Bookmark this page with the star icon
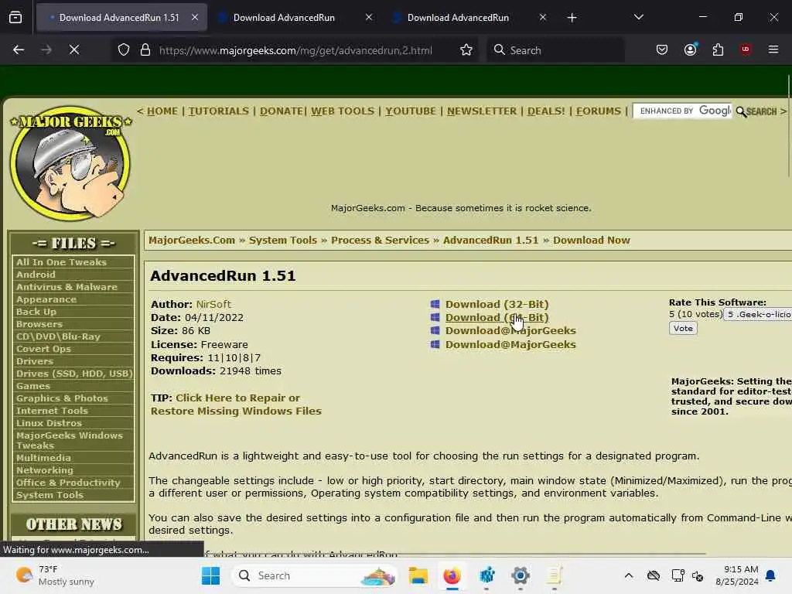The width and height of the screenshot is (792, 594). pos(466,49)
